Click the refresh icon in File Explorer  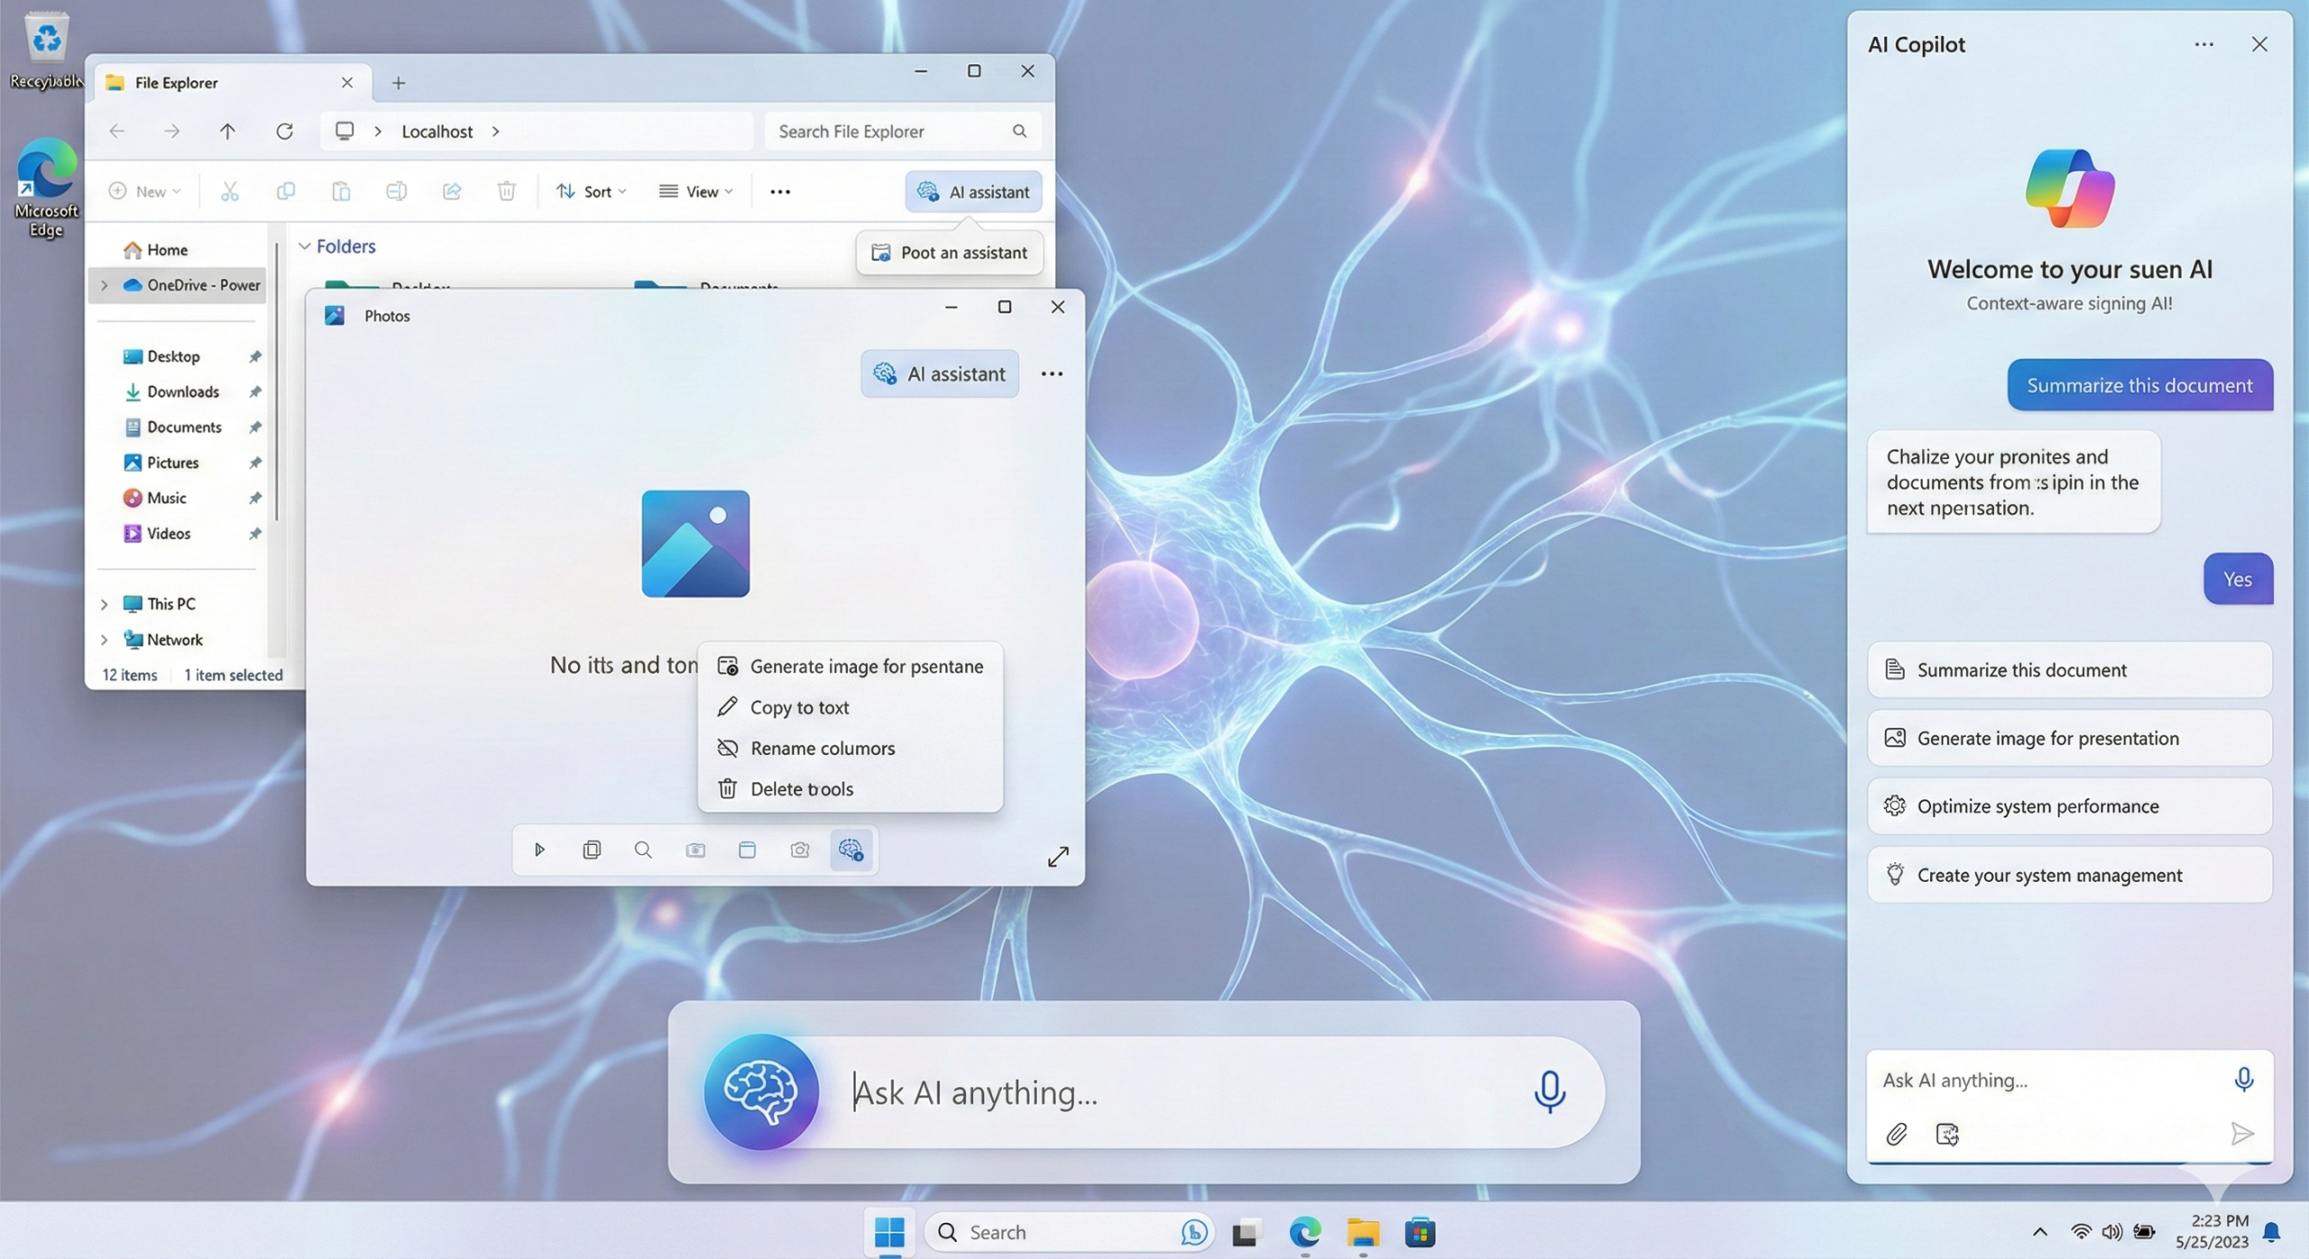284,132
